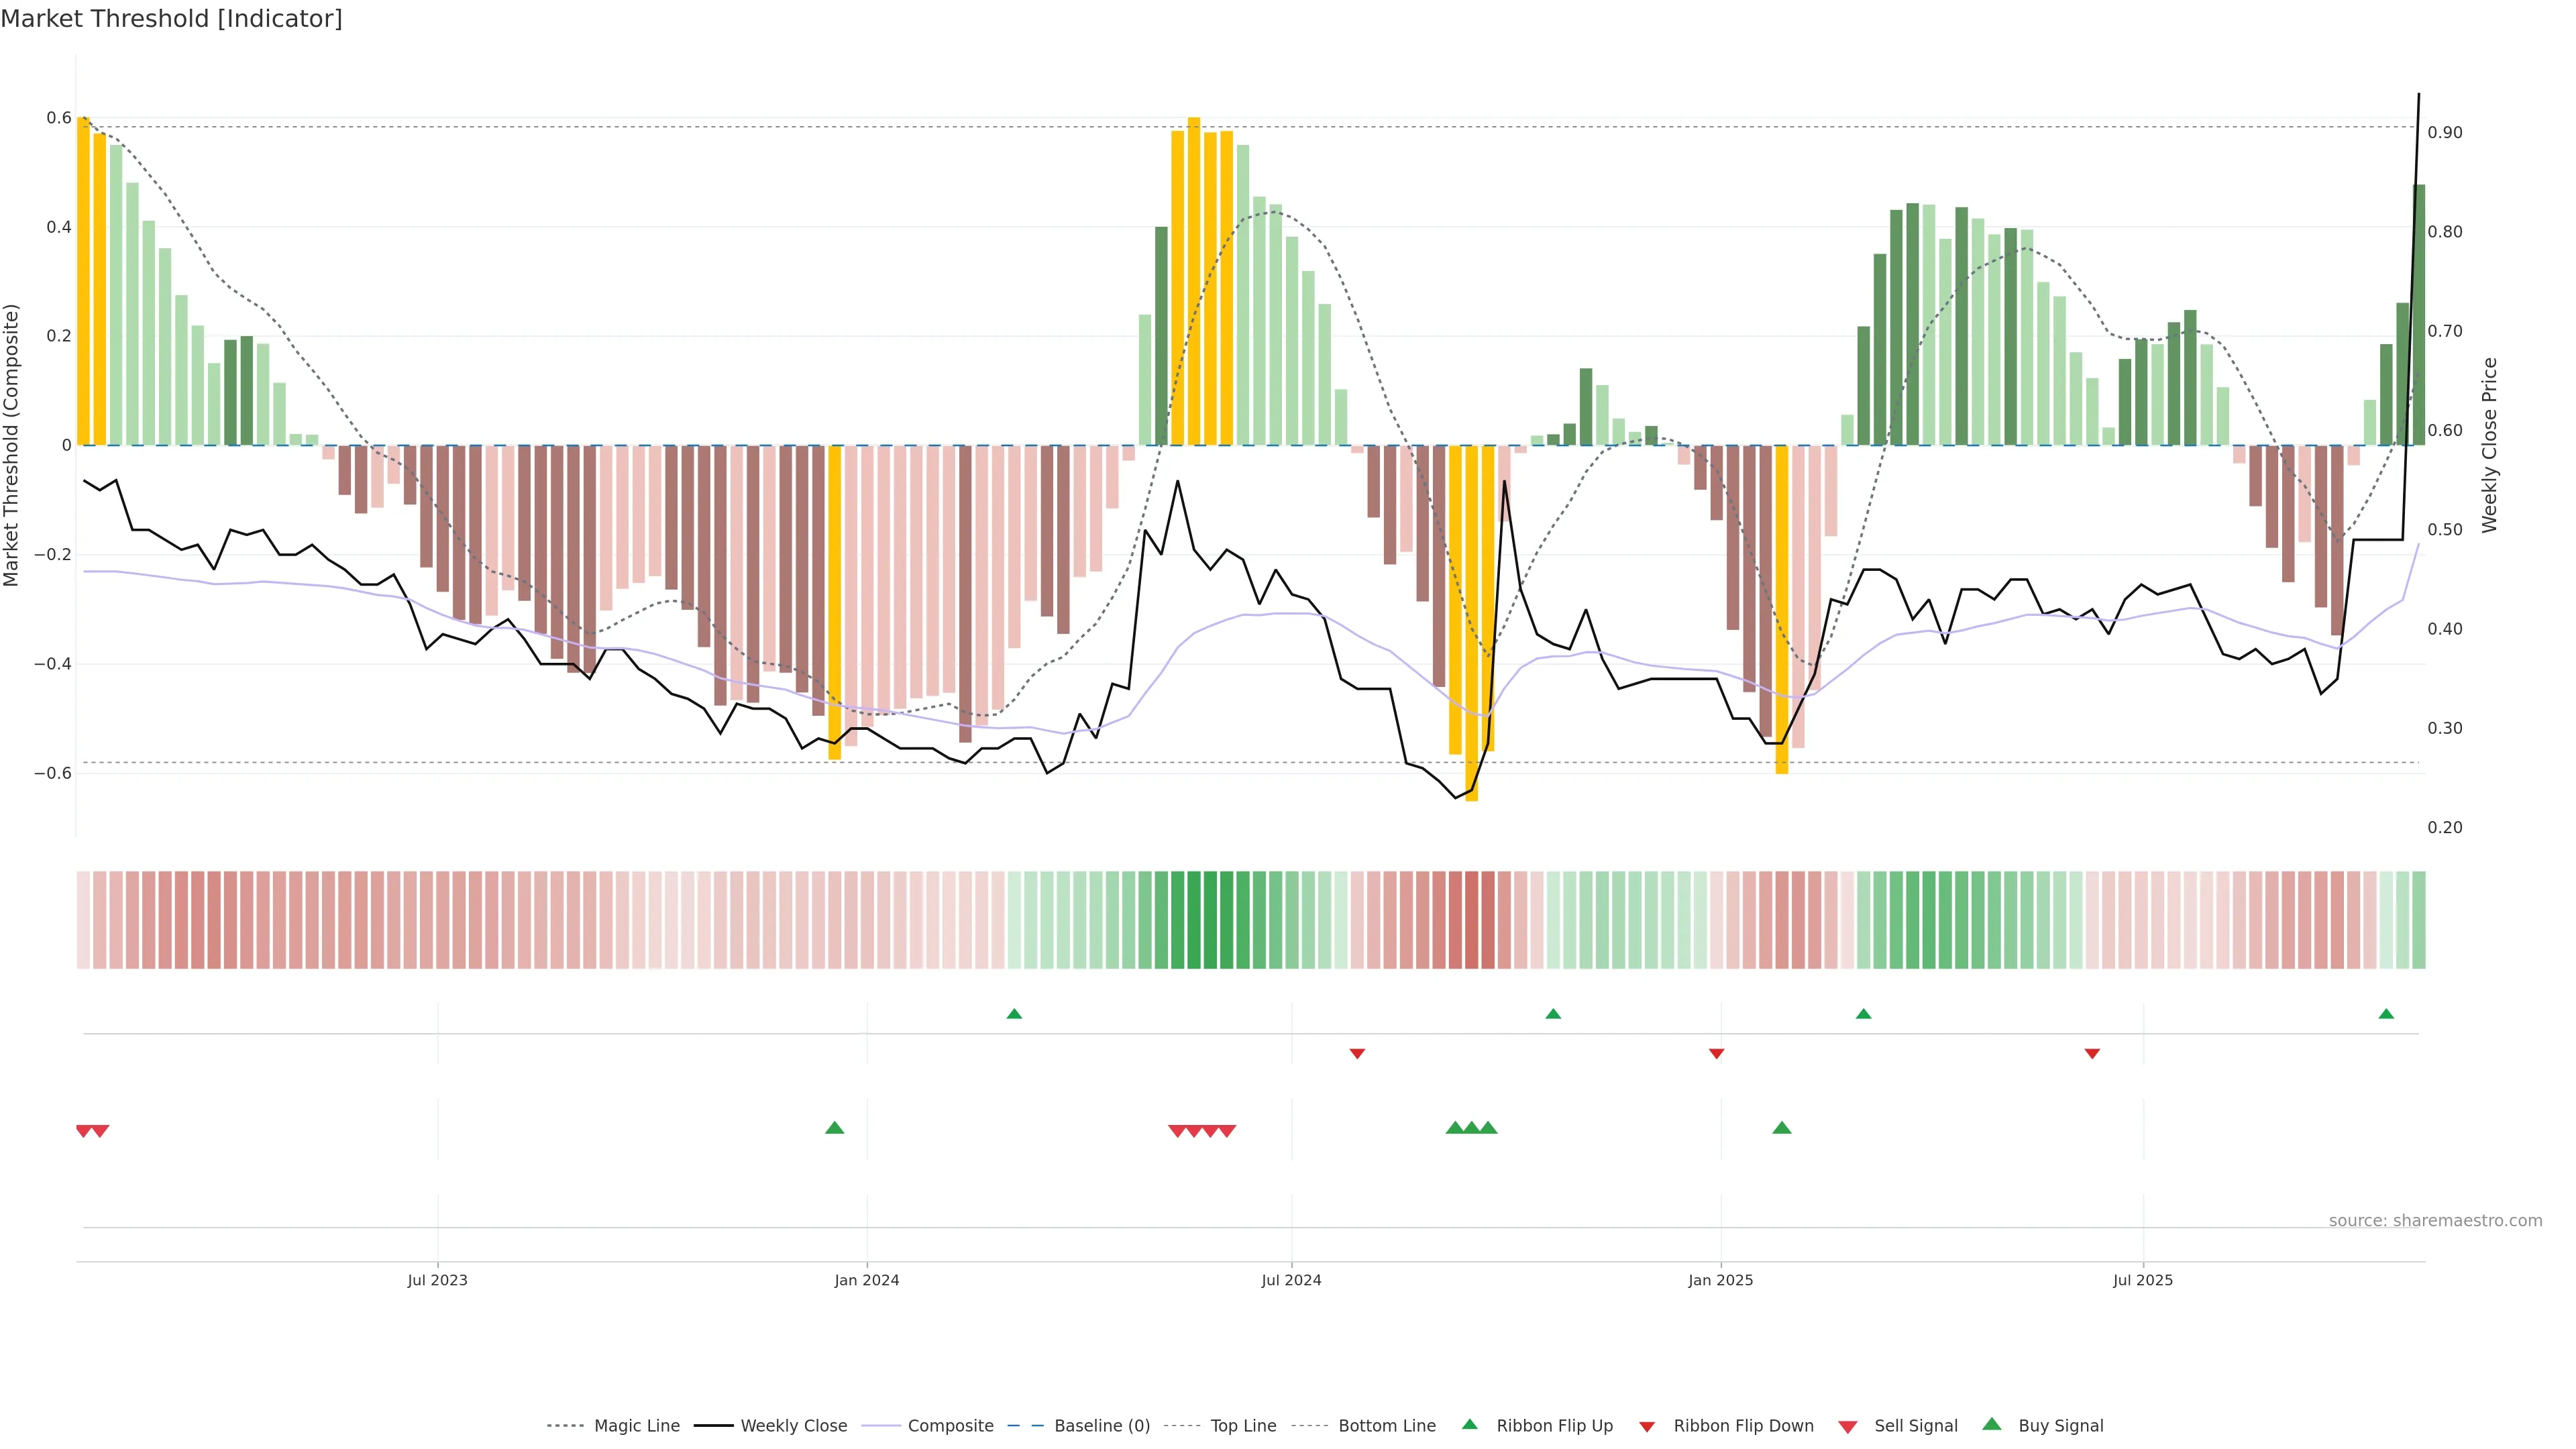Click the last green ribbon flip up marker
Screen dimensions: 2576x1449
tap(2386, 1014)
